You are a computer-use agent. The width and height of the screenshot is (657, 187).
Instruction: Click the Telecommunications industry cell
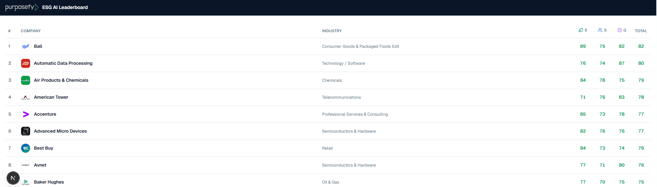click(x=341, y=97)
